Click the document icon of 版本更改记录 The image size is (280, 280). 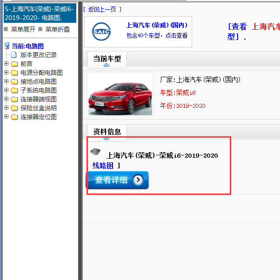click(x=14, y=55)
